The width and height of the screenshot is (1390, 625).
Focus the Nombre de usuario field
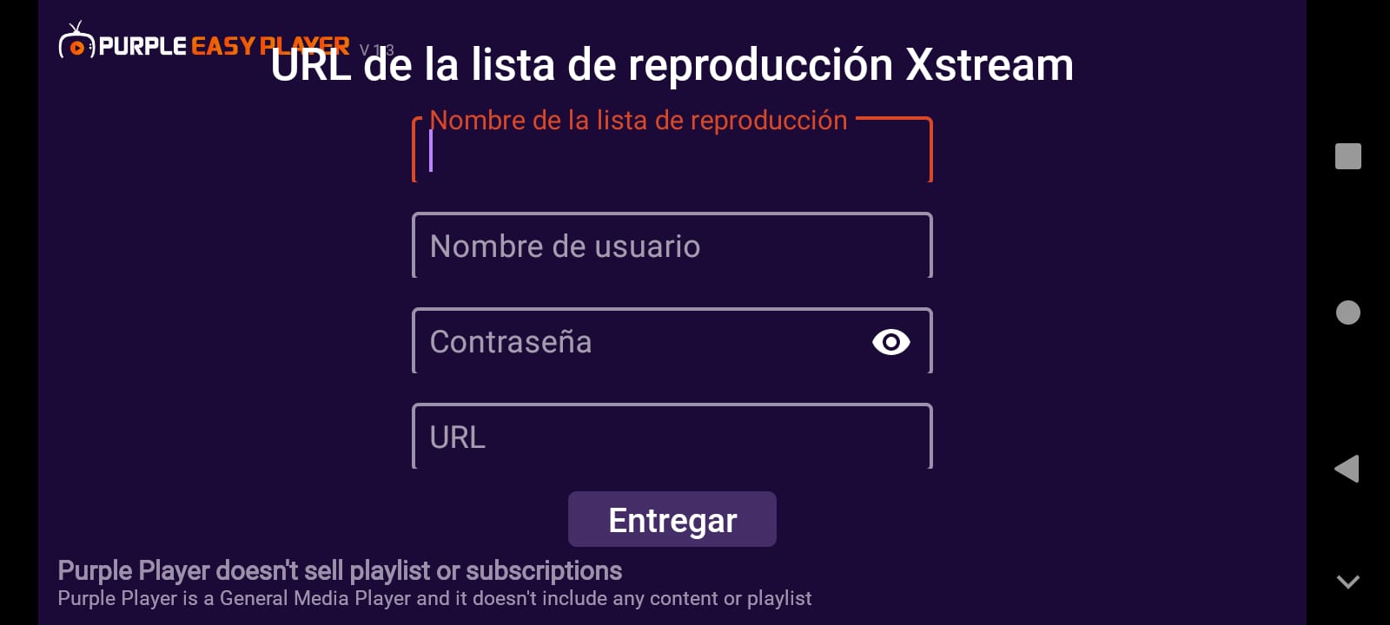click(672, 246)
